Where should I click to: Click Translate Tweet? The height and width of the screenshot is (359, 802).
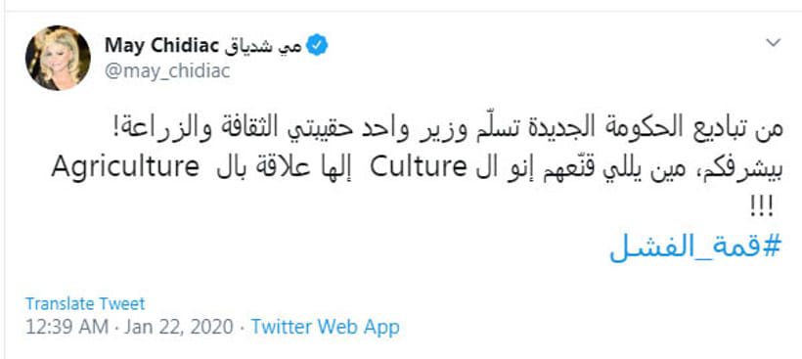85,304
